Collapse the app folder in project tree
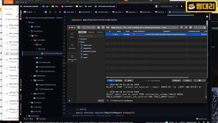The height and width of the screenshot is (123, 218). [27, 22]
